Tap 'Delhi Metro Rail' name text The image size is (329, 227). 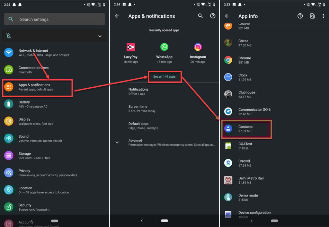pos(251,178)
